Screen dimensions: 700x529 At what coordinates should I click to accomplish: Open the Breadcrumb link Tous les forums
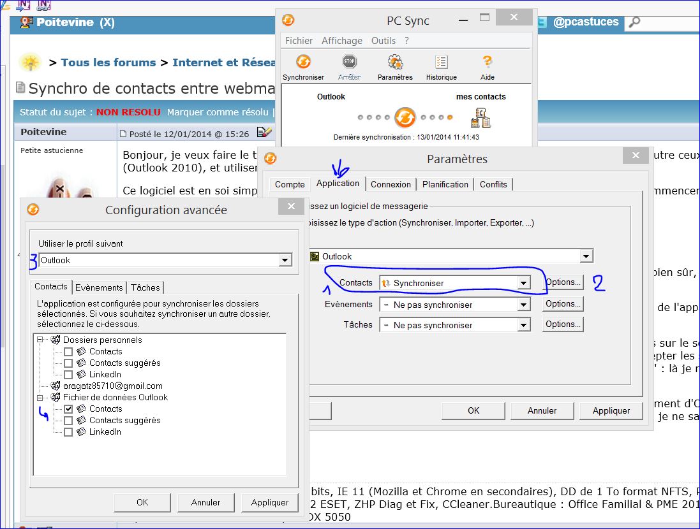point(108,62)
